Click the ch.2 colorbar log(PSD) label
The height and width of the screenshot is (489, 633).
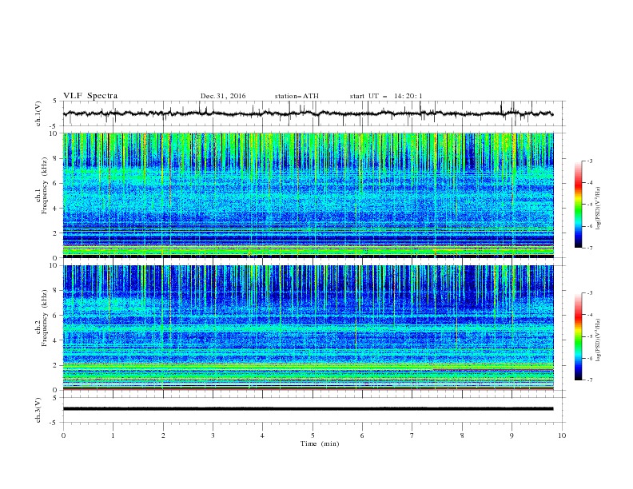[599, 340]
